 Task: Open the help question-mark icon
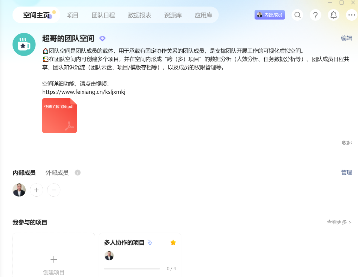(315, 15)
